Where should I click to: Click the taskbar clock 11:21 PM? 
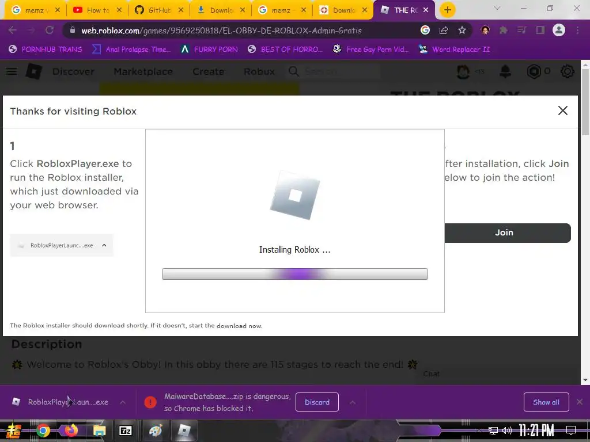tap(536, 430)
